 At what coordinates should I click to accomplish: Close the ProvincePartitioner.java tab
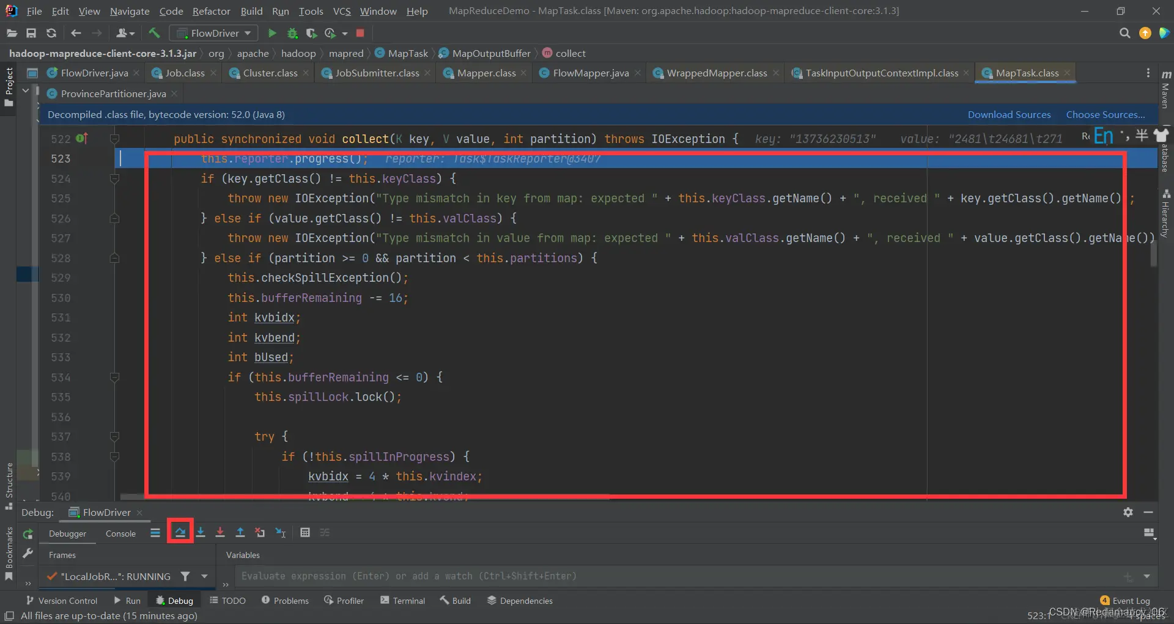[174, 94]
